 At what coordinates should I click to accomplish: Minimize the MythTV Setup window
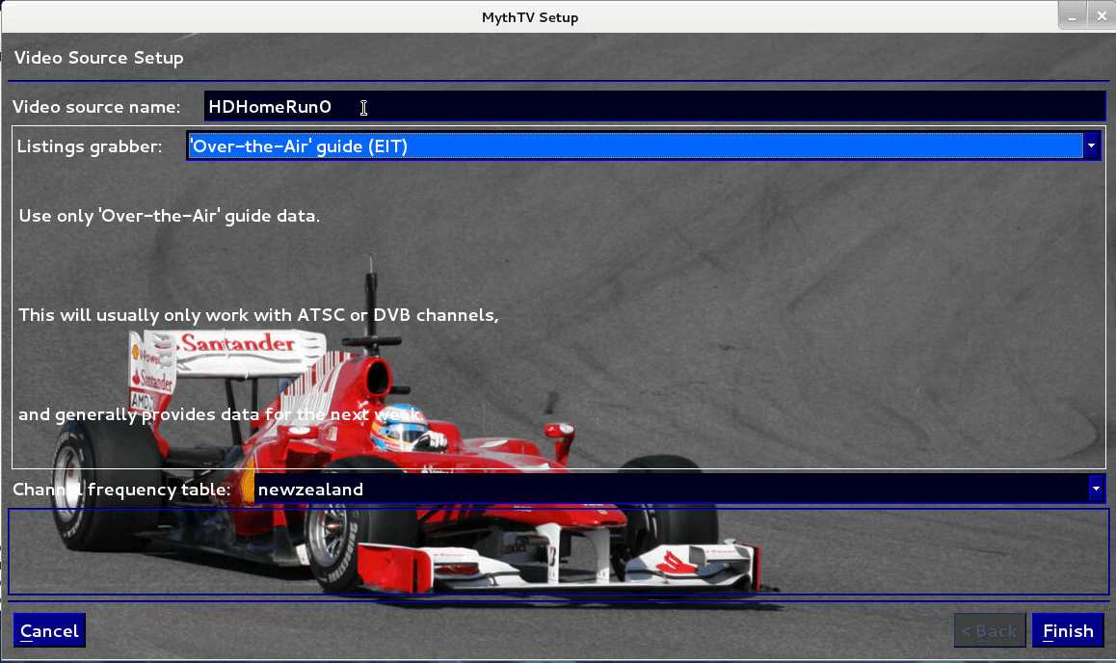click(x=1072, y=15)
